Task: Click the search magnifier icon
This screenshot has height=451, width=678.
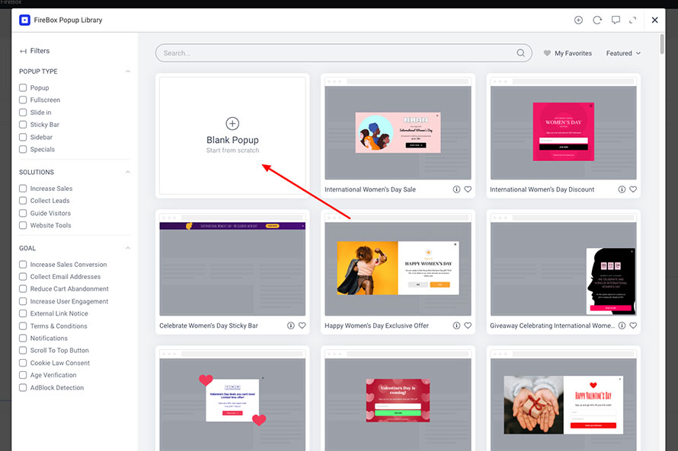Action: 520,52
